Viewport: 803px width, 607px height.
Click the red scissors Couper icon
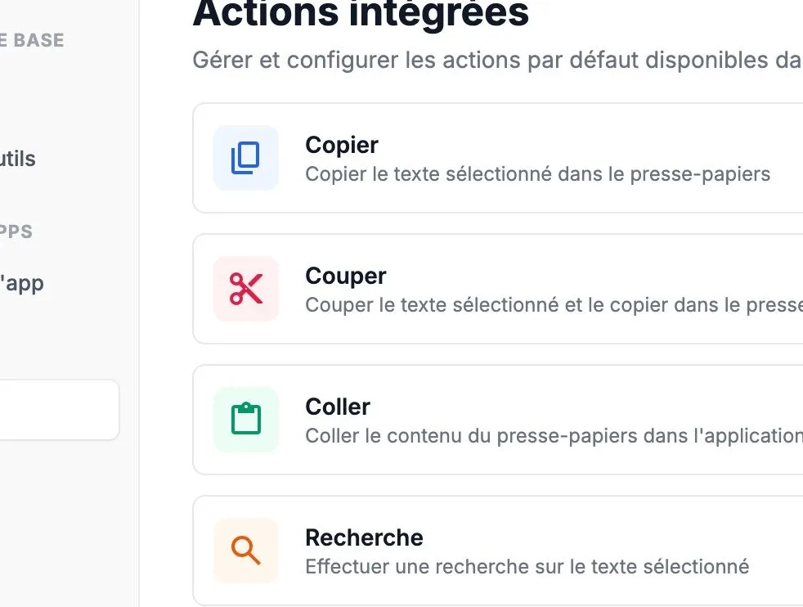(246, 289)
